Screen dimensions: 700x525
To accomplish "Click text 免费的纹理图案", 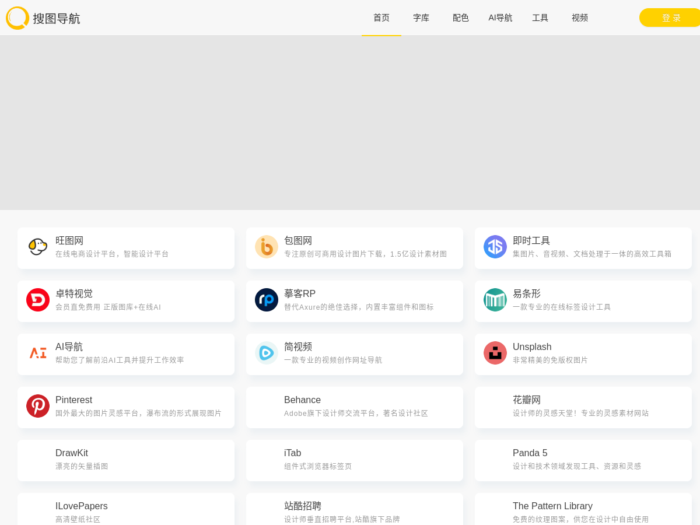I will point(539,520).
